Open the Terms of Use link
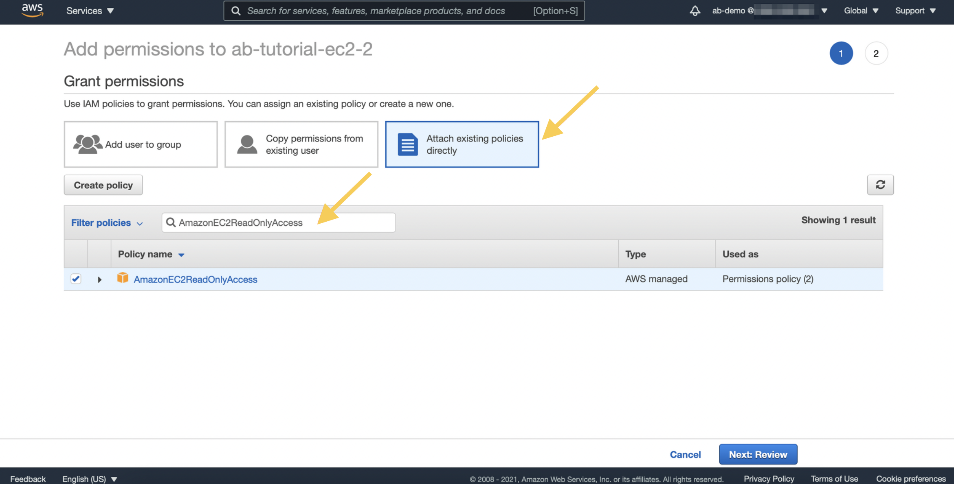 834,479
